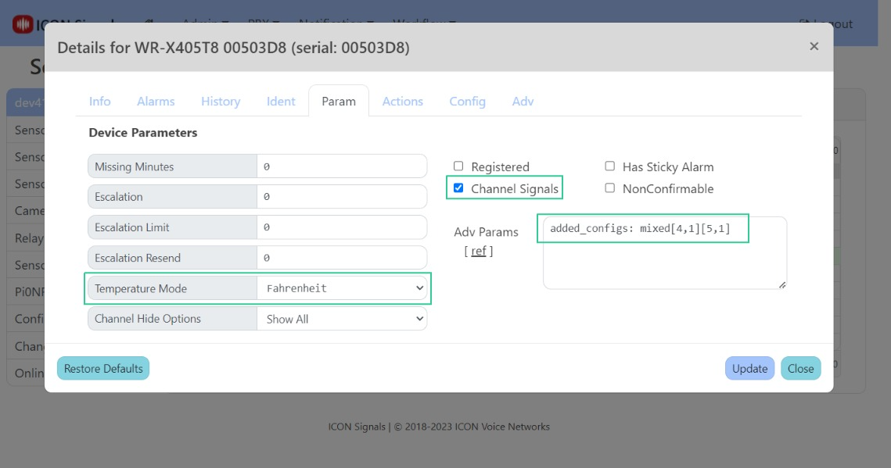Switch to the Alarms tab
This screenshot has height=468, width=891.
(x=156, y=101)
